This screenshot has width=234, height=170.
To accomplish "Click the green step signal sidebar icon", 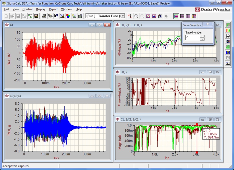I will pos(228,25).
